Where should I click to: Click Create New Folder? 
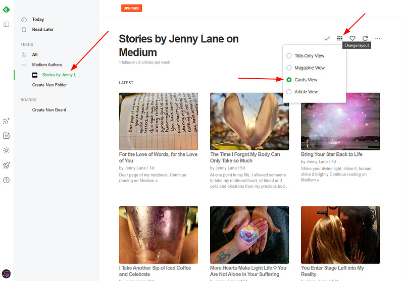pyautogui.click(x=49, y=85)
